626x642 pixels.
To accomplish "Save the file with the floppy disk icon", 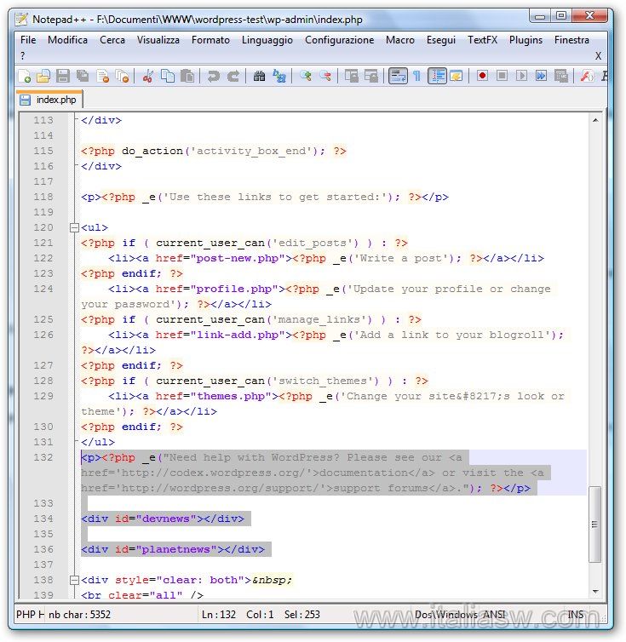I will pos(63,76).
